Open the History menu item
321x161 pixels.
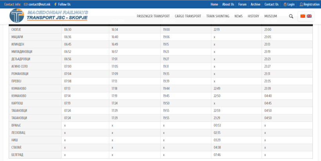[x=253, y=16]
